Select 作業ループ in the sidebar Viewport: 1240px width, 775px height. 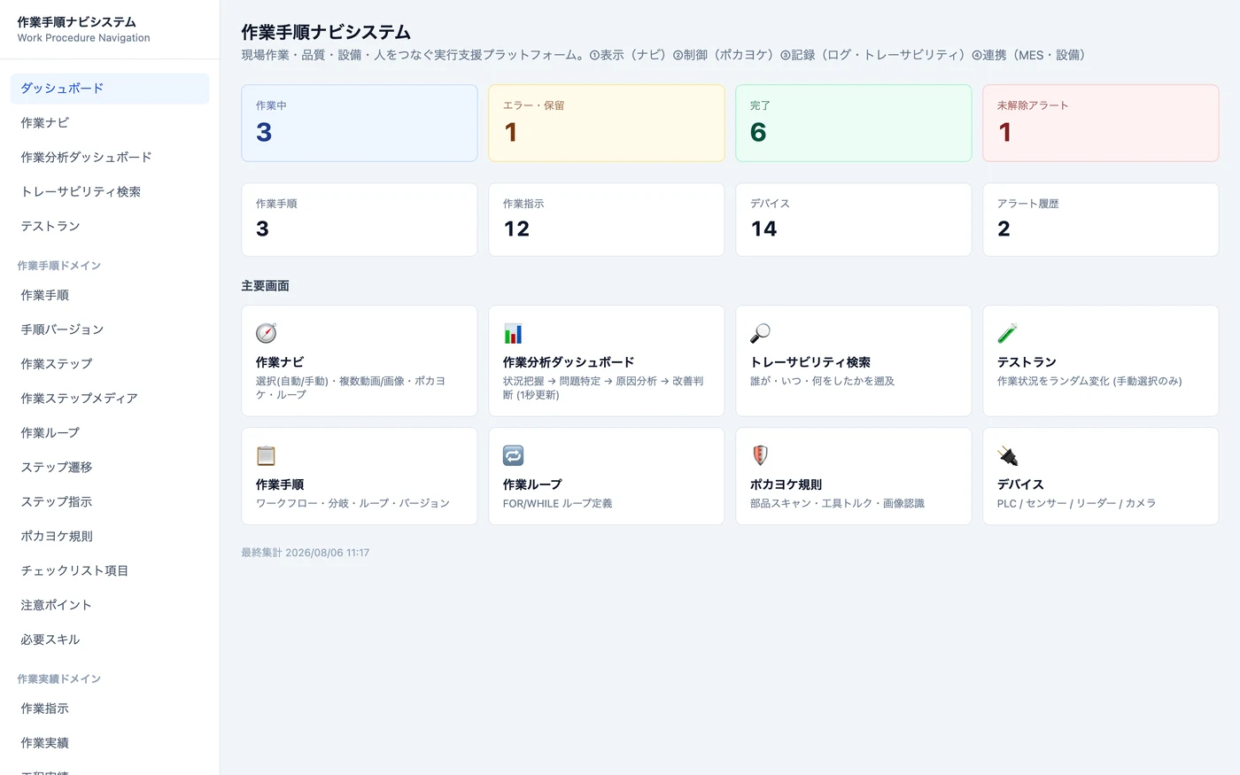[110, 434]
